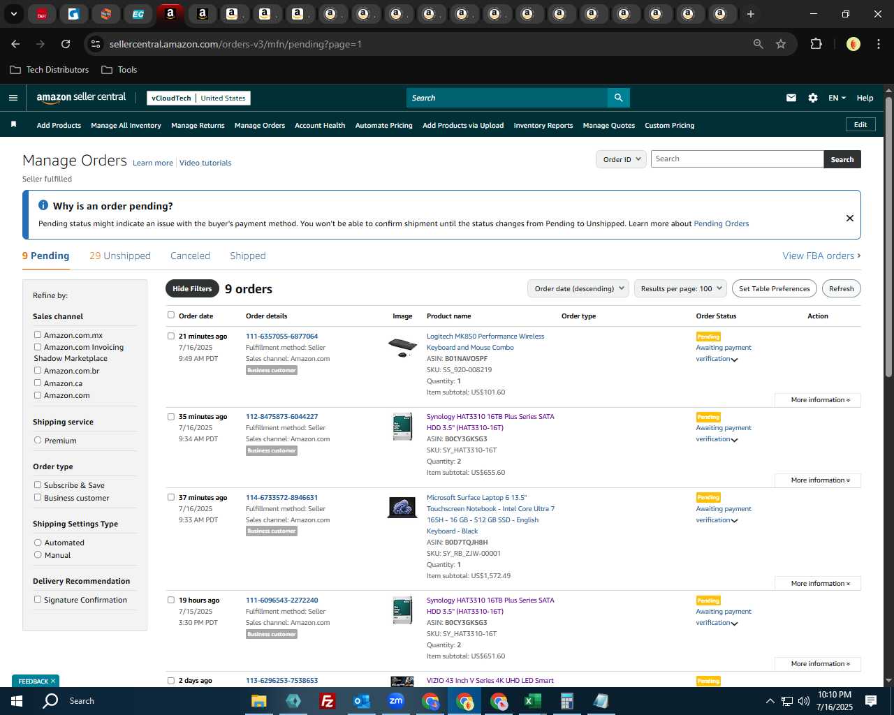894x715 pixels.
Task: Bookmark this page with the star icon
Action: 781,44
